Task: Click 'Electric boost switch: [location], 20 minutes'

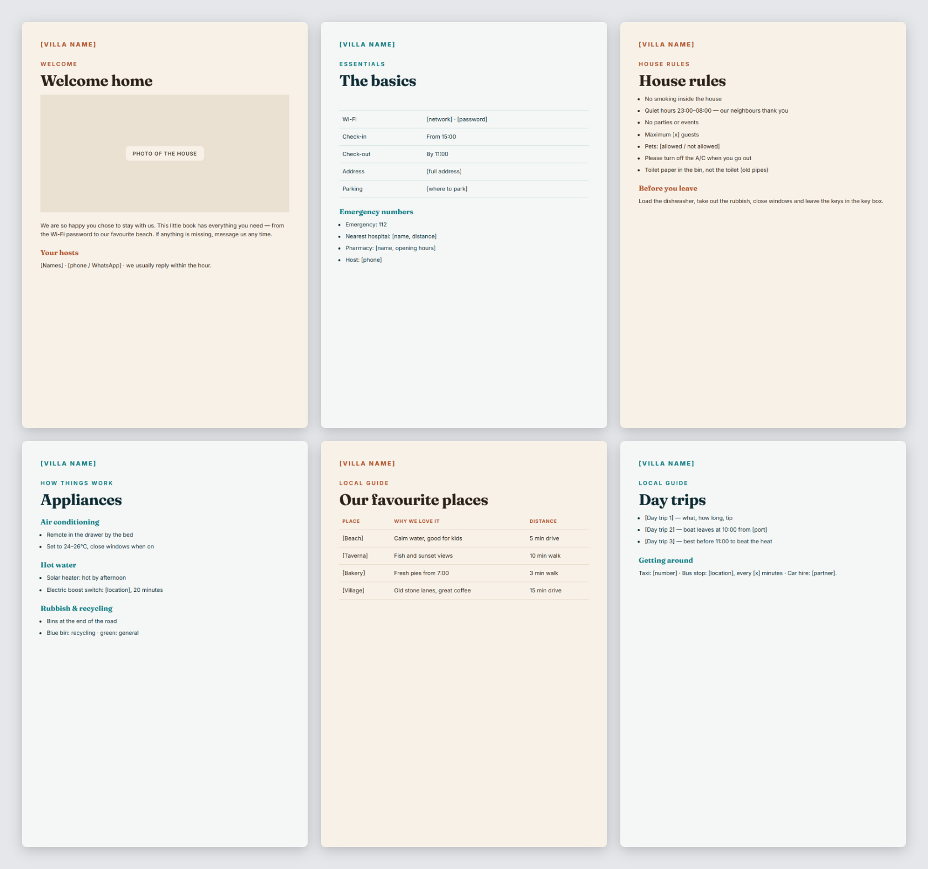Action: [105, 590]
